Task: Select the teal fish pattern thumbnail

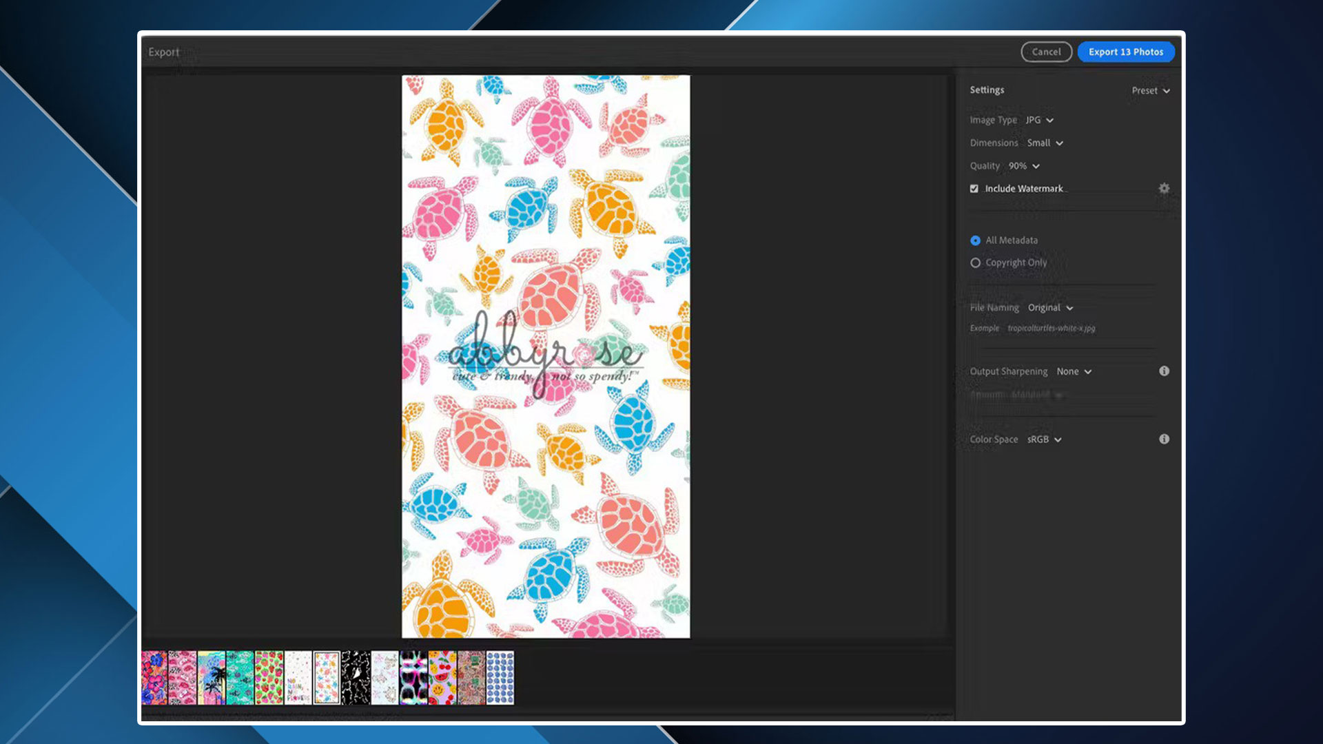Action: (240, 678)
